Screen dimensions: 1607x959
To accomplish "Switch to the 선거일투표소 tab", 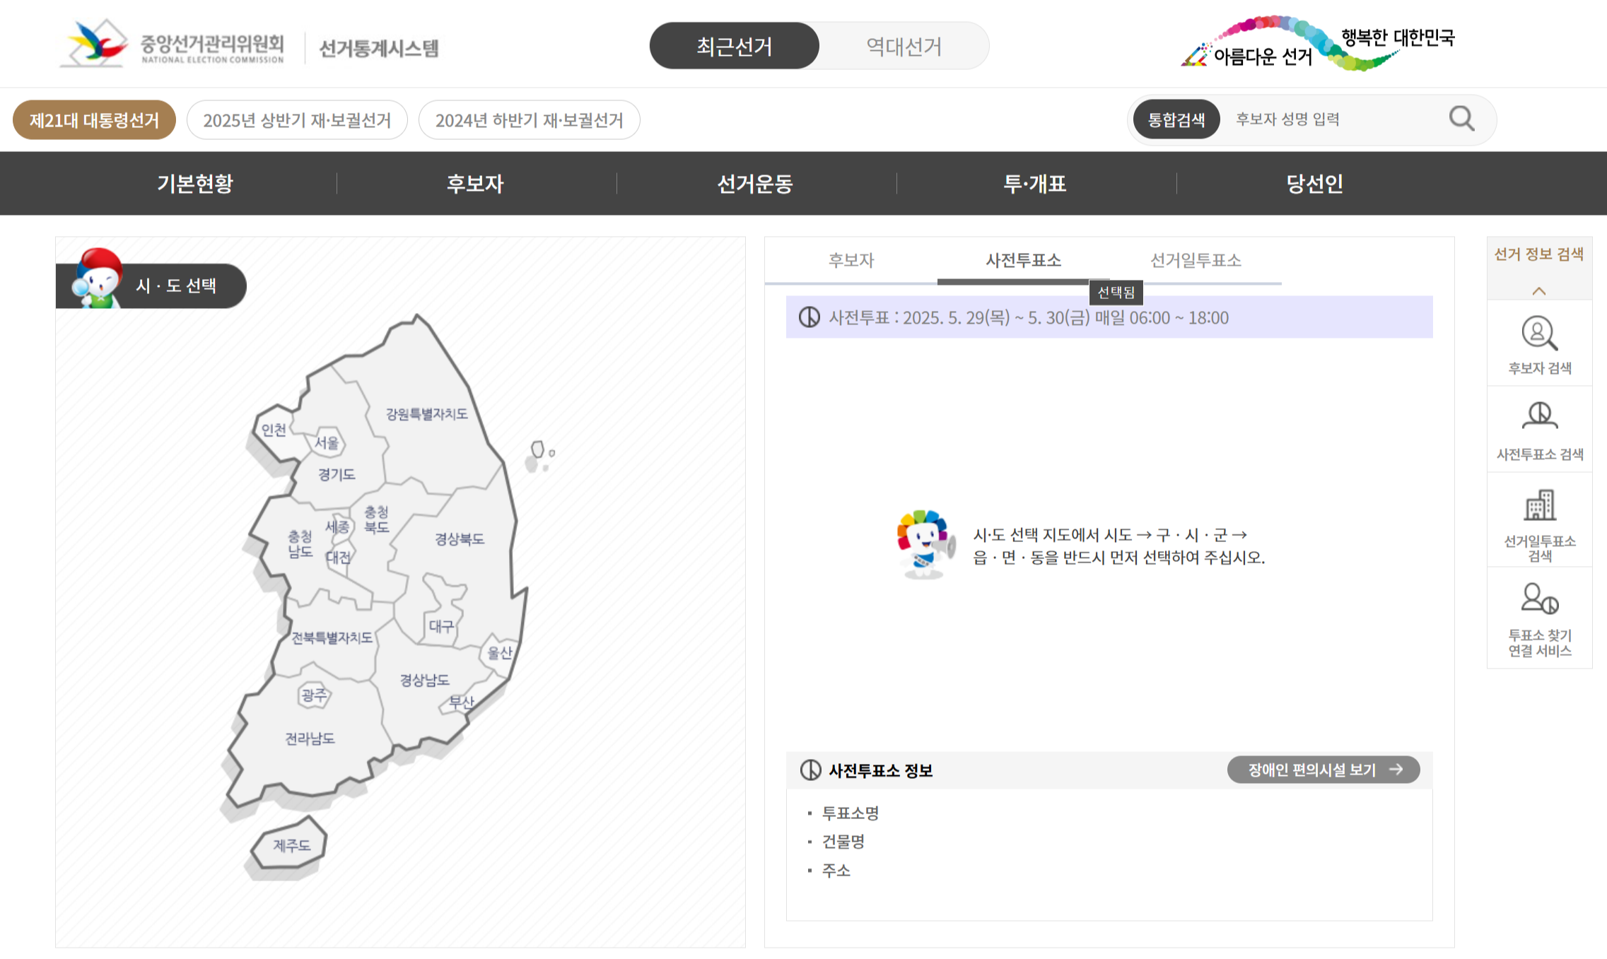I will coord(1195,261).
